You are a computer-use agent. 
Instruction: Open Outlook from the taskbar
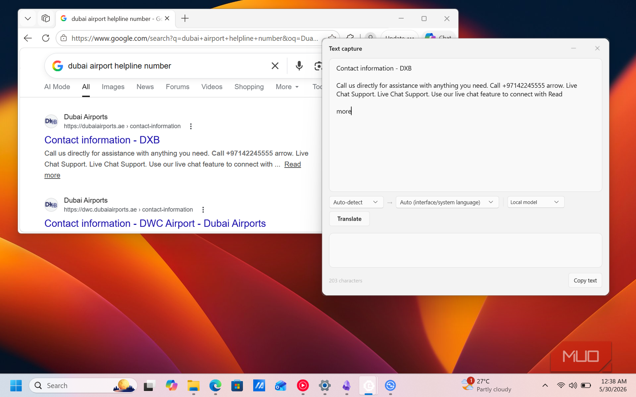(x=281, y=385)
